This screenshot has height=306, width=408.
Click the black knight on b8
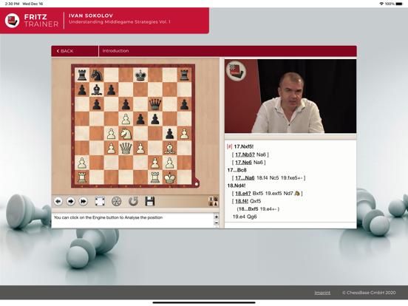pyautogui.click(x=97, y=75)
